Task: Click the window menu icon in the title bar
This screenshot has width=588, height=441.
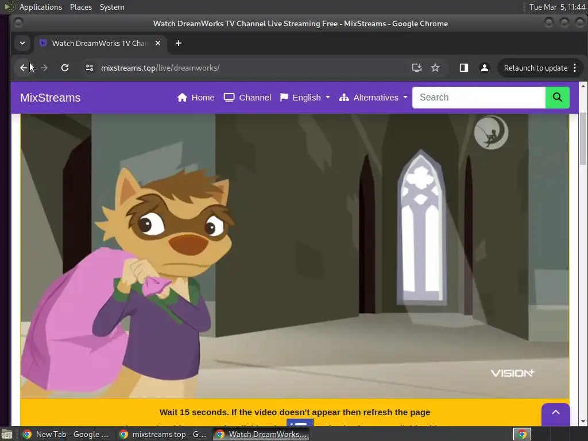Action: coord(18,23)
